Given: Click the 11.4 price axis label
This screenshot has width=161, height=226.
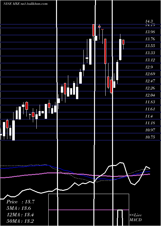Looking at the screenshot, I should click(x=149, y=116).
